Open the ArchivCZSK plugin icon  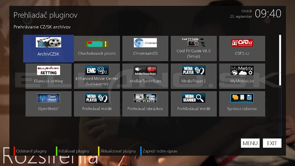coord(48,42)
